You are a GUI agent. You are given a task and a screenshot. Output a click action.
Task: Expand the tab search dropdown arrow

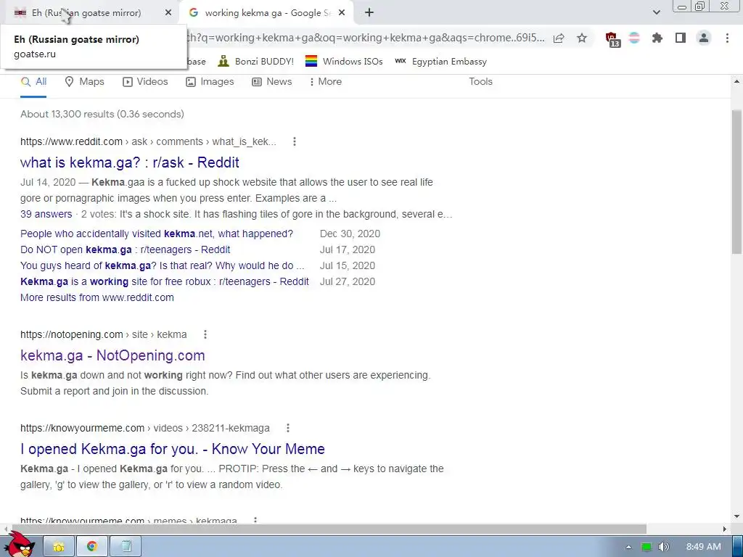tap(656, 13)
